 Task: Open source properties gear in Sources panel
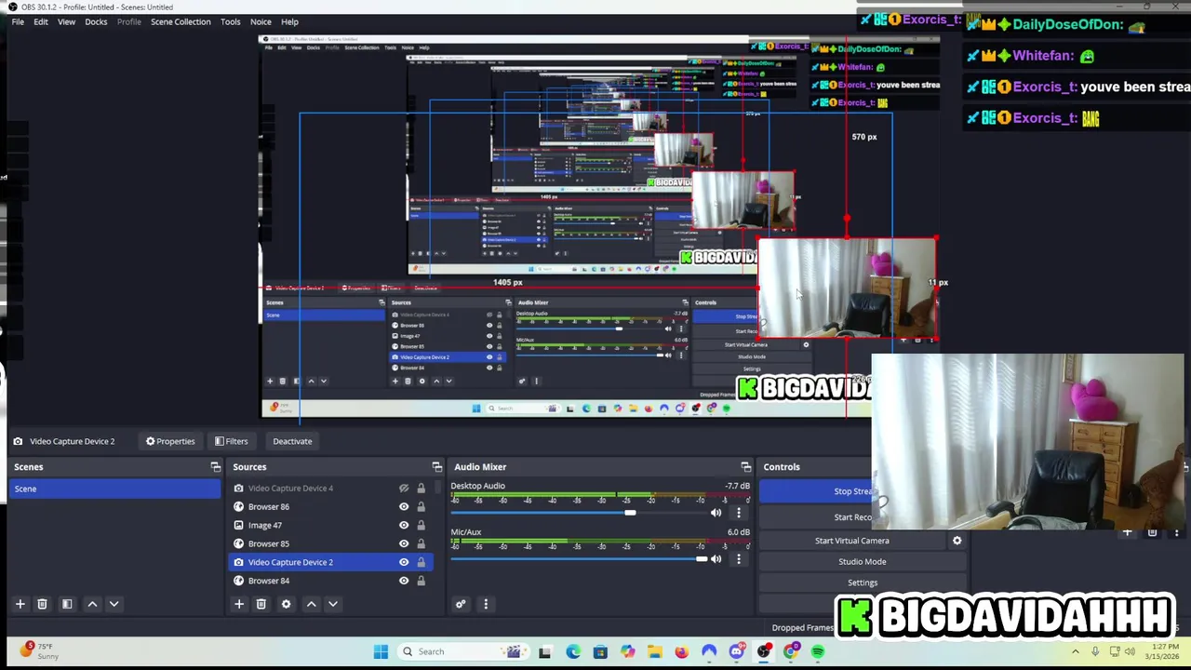[286, 604]
